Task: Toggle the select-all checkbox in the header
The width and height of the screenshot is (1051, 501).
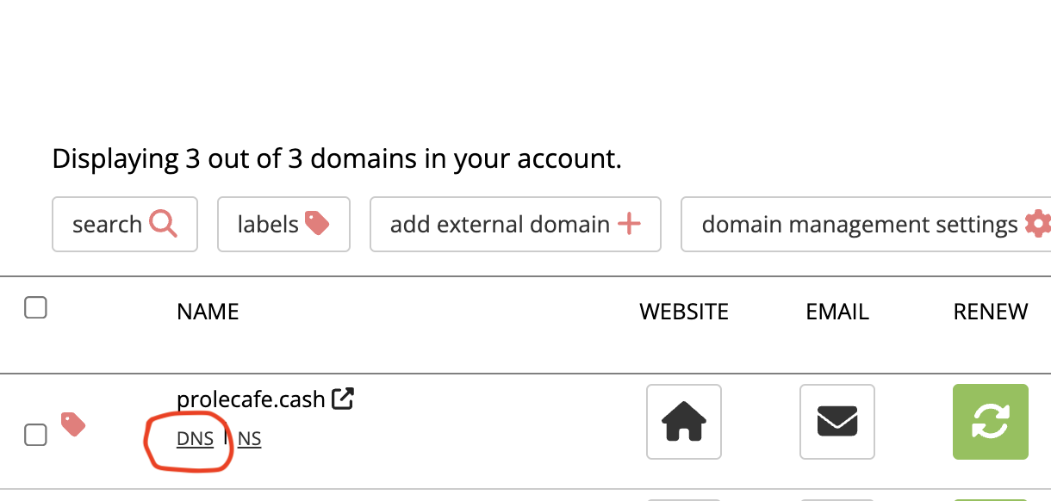Action: 35,306
